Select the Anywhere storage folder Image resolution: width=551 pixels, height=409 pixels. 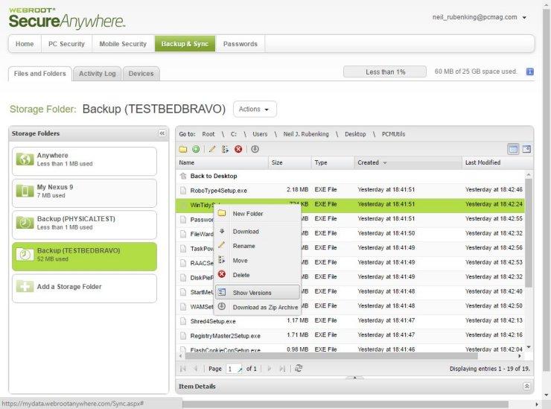click(84, 161)
